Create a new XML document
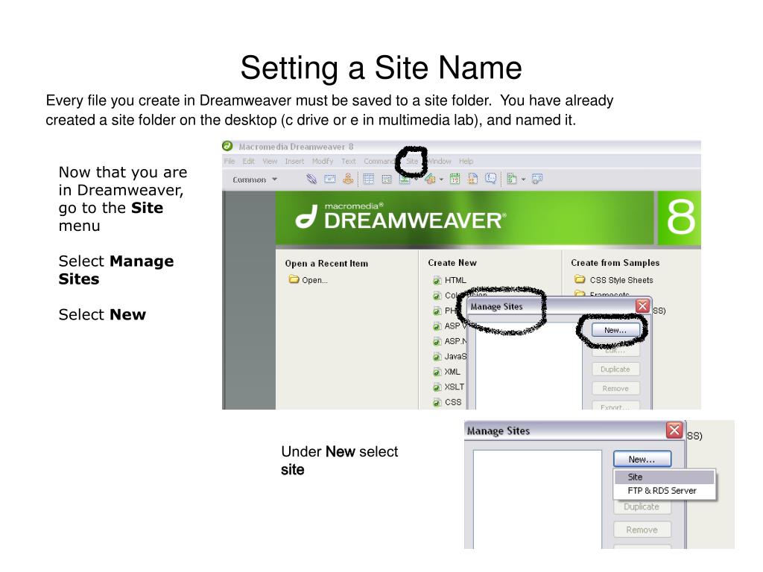 click(452, 372)
